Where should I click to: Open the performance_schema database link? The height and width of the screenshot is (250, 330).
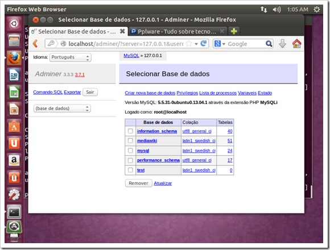159,160
